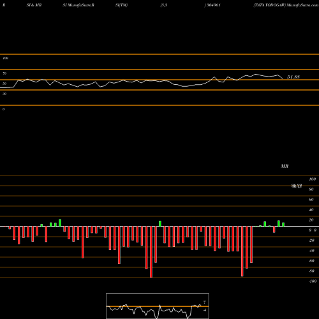The width and height of the screenshot is (319, 319).
Task: Click the '-60' label on MR right axis
Action: 311,261
